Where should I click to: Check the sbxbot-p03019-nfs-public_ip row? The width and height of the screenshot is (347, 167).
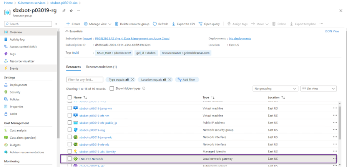point(70,123)
